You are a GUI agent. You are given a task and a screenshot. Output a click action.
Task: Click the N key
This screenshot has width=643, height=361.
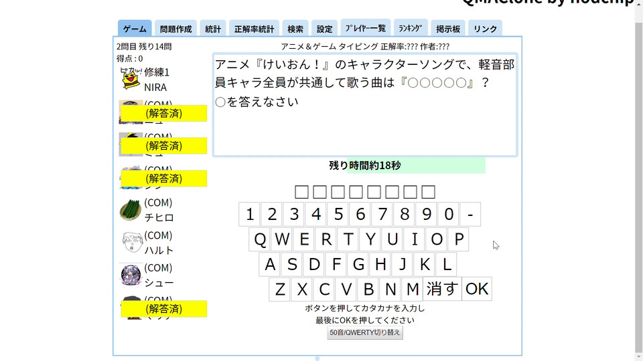[x=390, y=289]
